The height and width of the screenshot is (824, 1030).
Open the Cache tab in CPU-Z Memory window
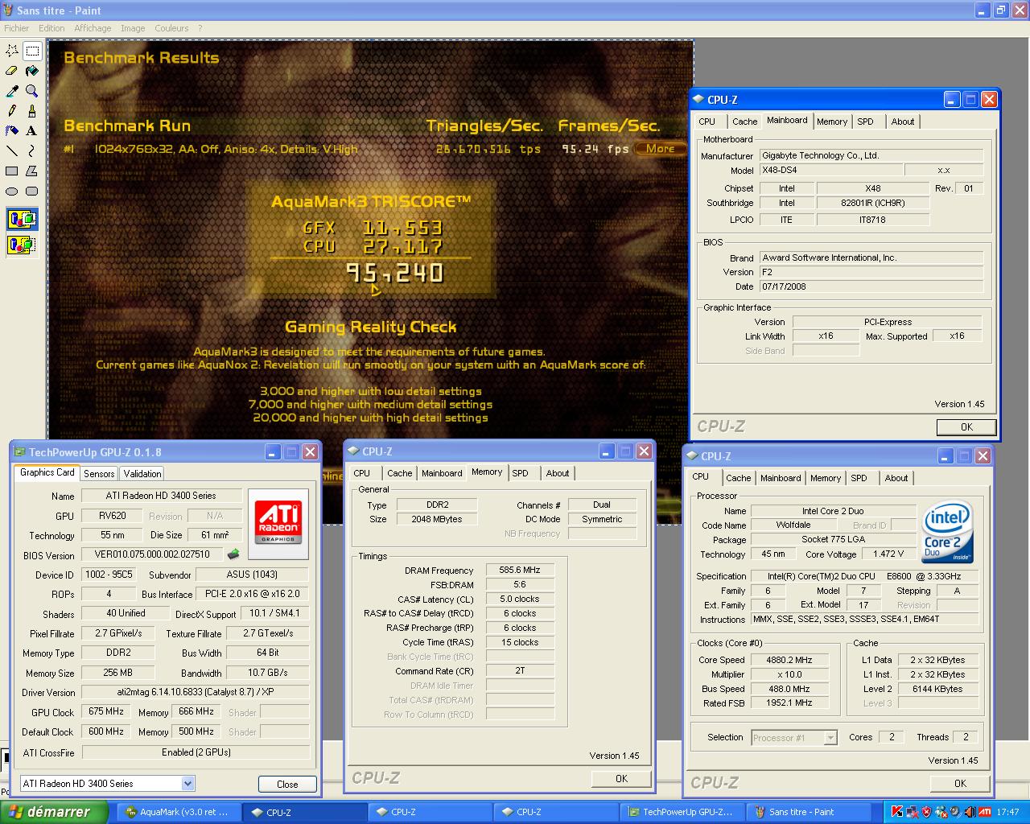coord(399,473)
